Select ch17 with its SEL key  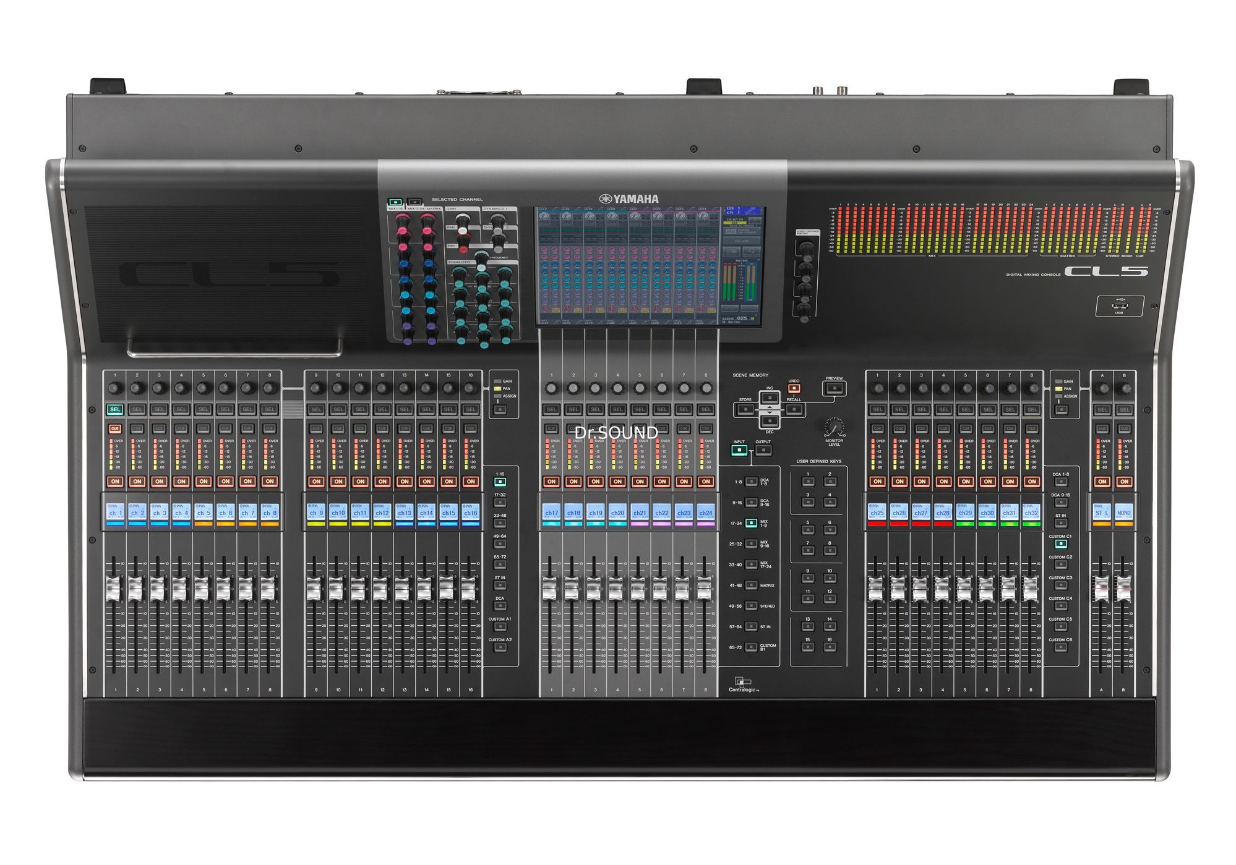click(551, 409)
